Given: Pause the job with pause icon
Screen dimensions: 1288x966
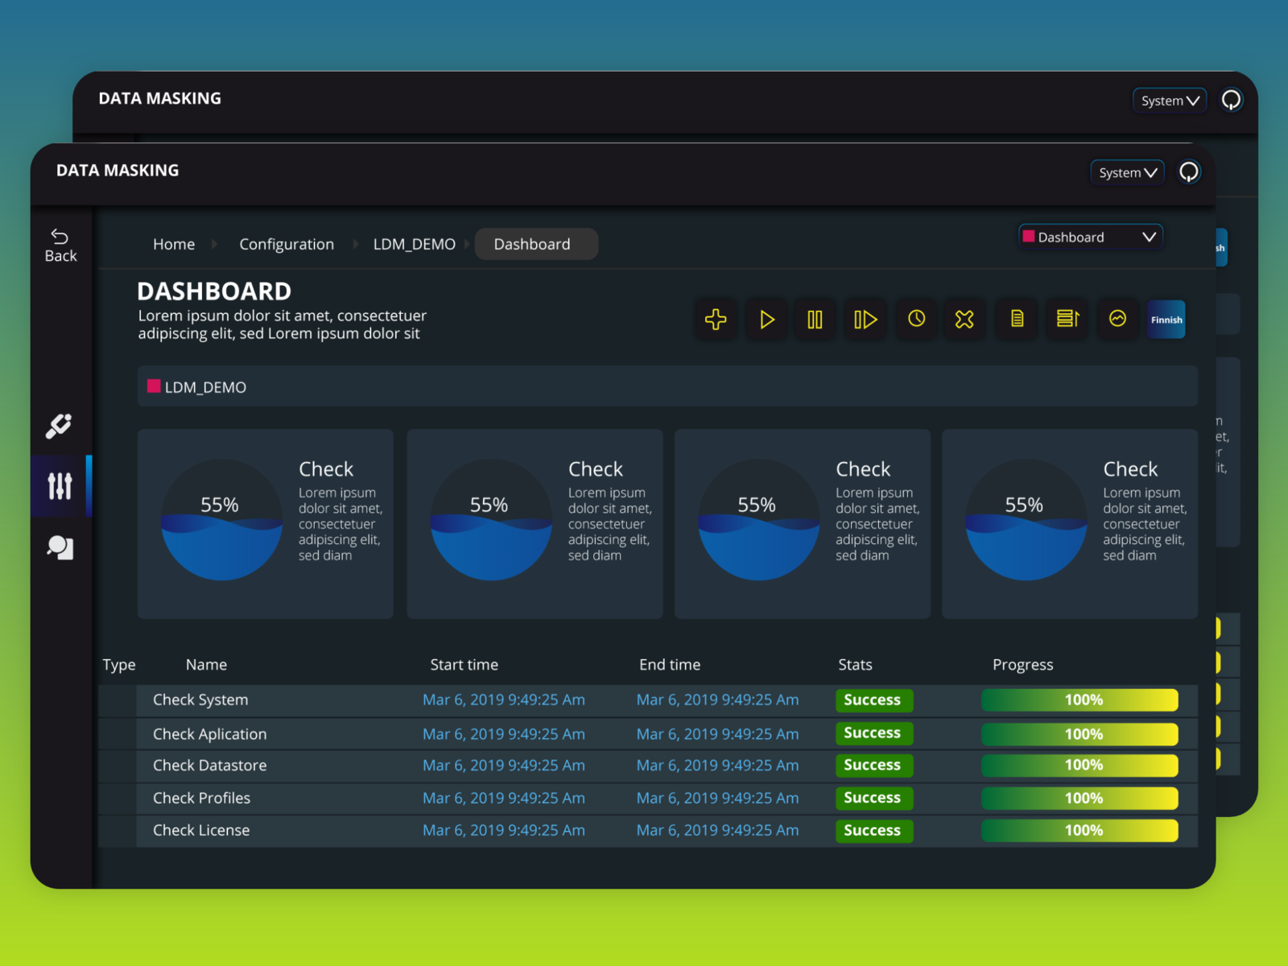Looking at the screenshot, I should (x=815, y=320).
